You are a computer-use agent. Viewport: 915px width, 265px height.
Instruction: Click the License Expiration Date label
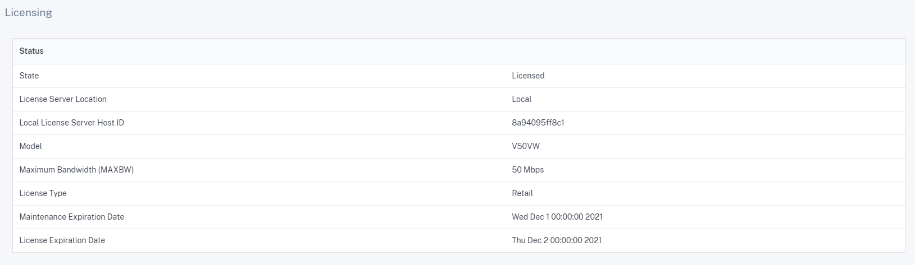pos(62,240)
